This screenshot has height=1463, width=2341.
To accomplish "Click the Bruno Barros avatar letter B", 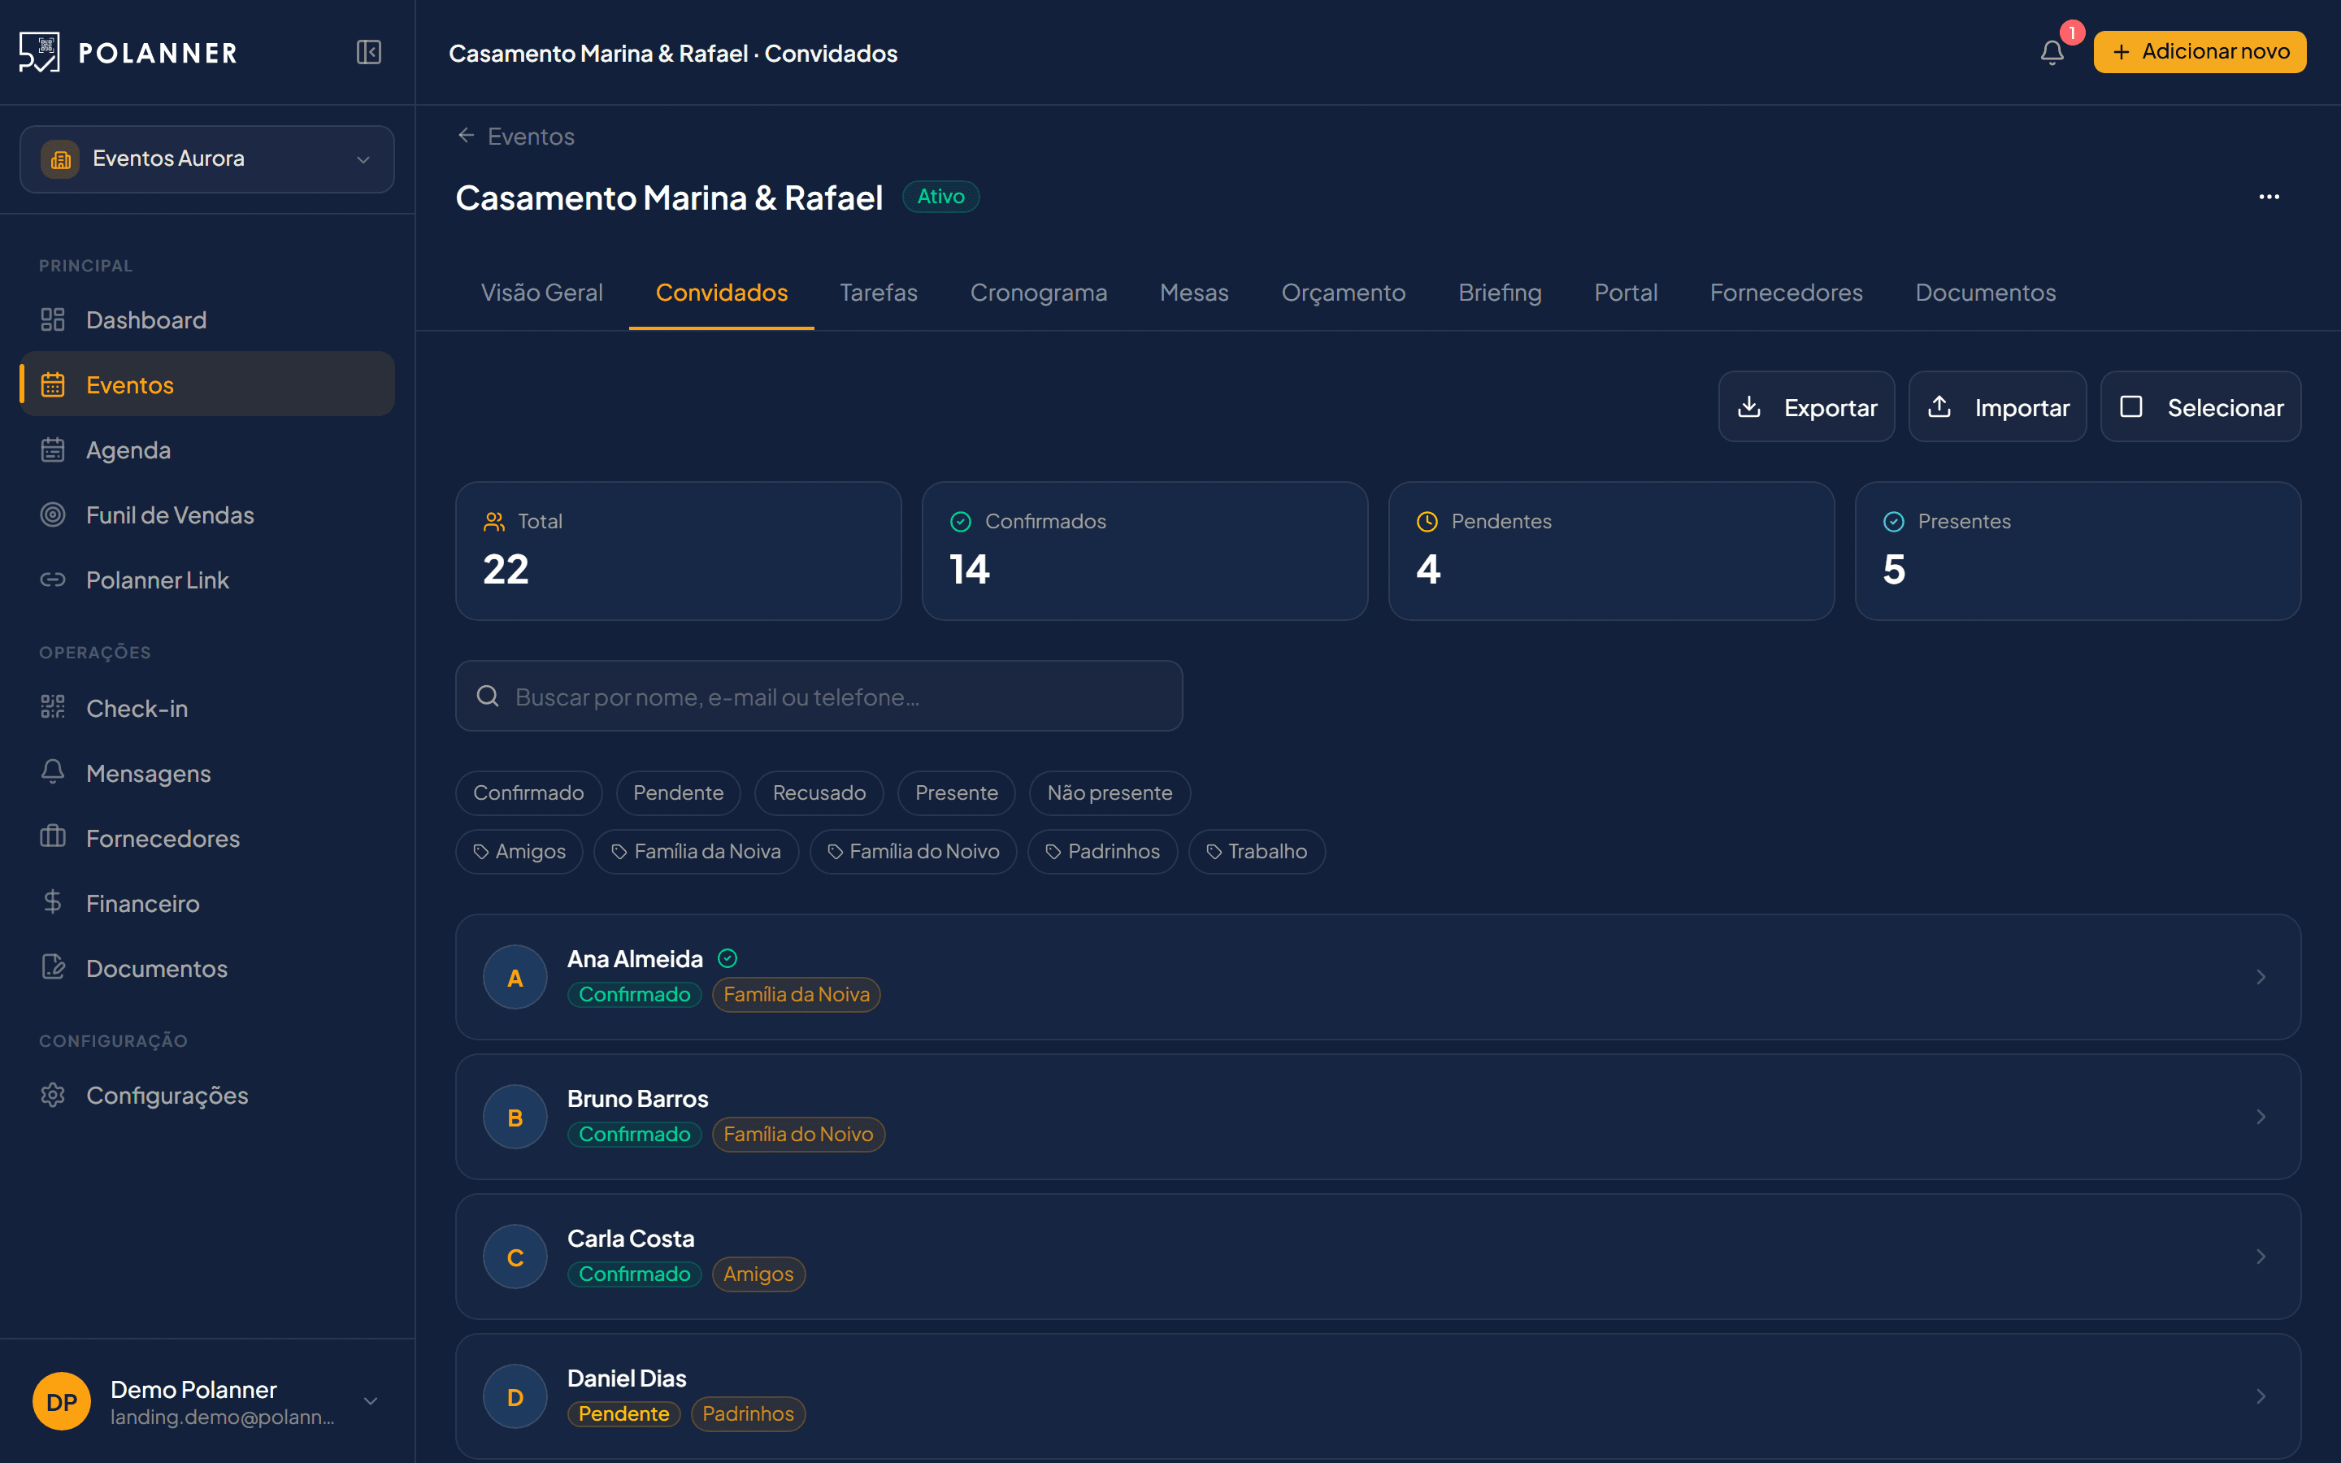I will pyautogui.click(x=515, y=1118).
